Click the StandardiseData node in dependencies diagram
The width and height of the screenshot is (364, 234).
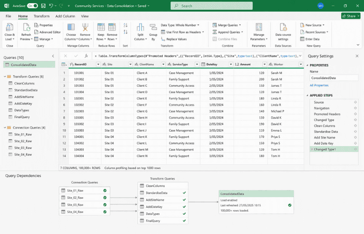(x=163, y=193)
